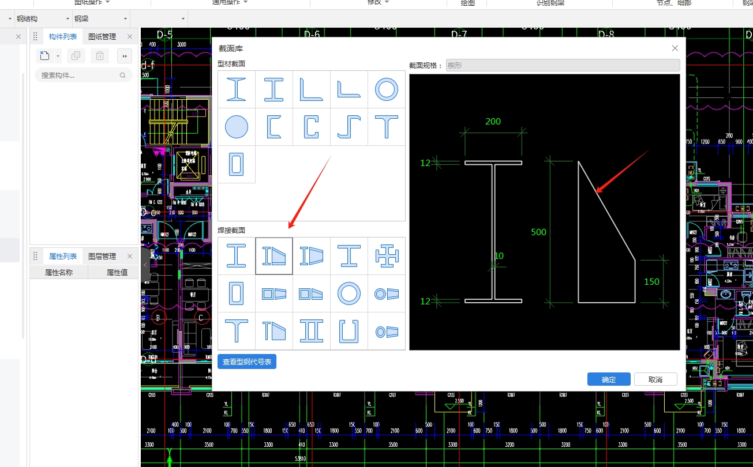Click the 属性名称 column header

[x=59, y=272]
